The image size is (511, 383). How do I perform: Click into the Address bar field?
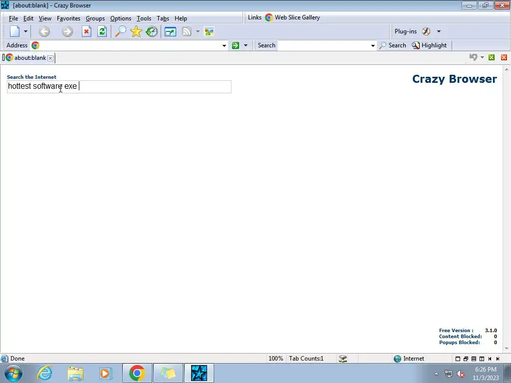pyautogui.click(x=130, y=45)
